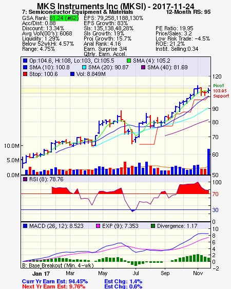Click the PE Ratio: 19.95 text
Image resolution: width=231 pixels, height=289 pixels.
click(x=175, y=28)
